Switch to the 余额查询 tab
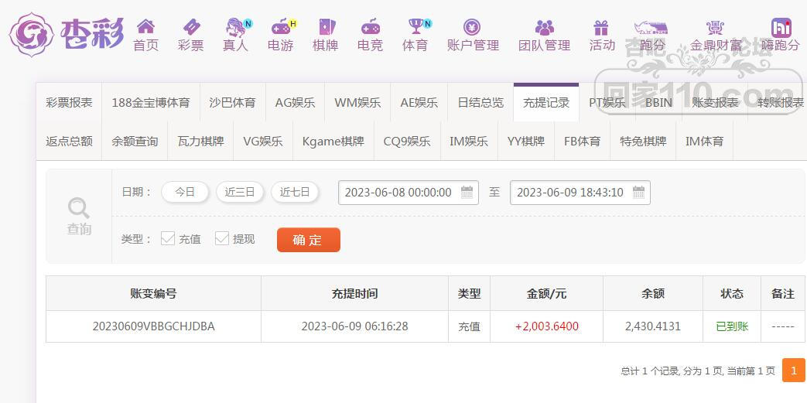The height and width of the screenshot is (403, 807). tap(135, 141)
